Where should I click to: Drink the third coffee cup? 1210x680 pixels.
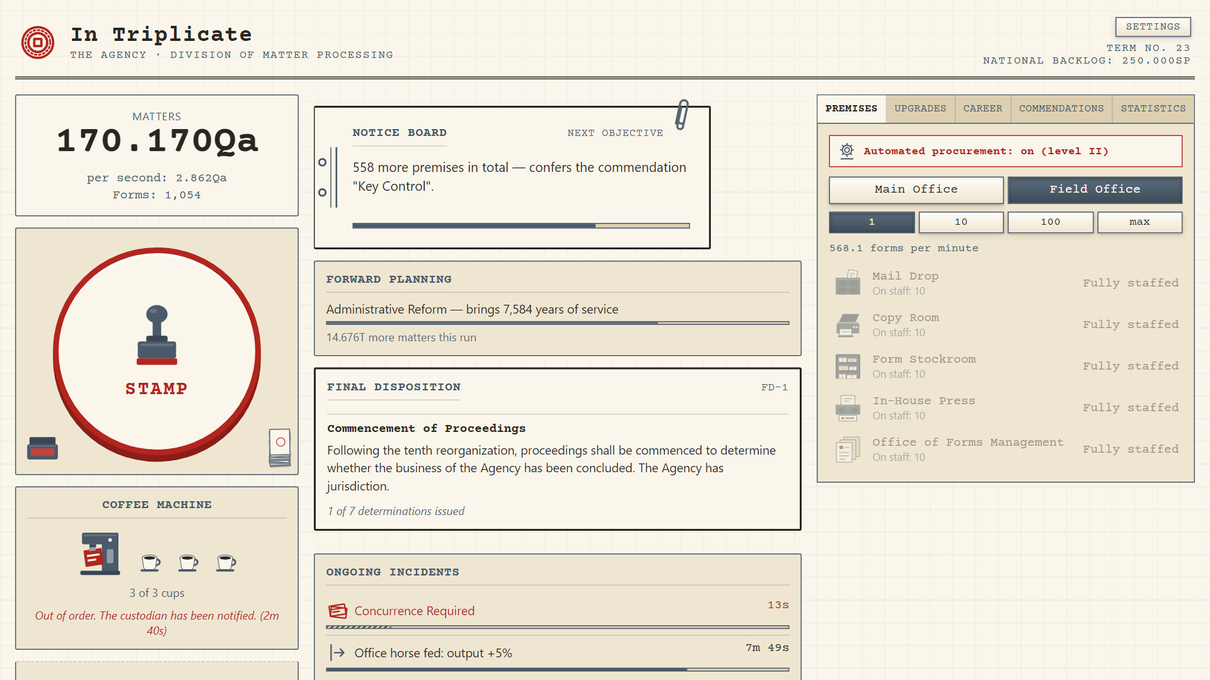click(226, 562)
